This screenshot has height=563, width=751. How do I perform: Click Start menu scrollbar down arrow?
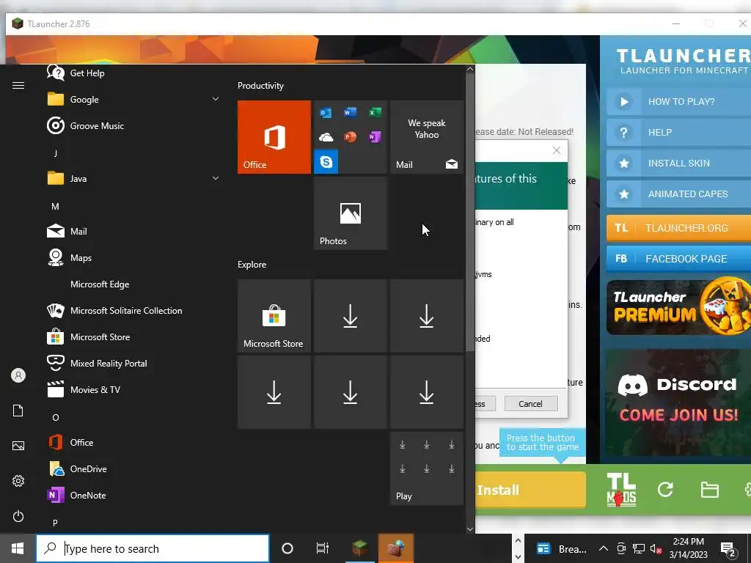click(470, 529)
